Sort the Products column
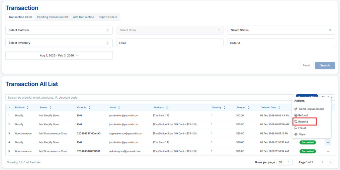This screenshot has width=340, height=170. [x=167, y=108]
